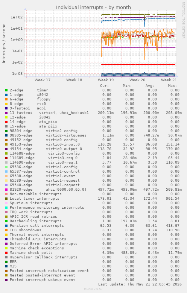Click the orange TLB shootdowns color swatch
The height and width of the screenshot is (293, 187).
6,230
